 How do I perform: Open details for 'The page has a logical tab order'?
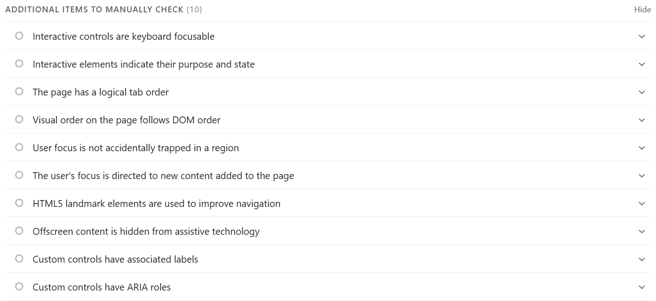tap(641, 92)
